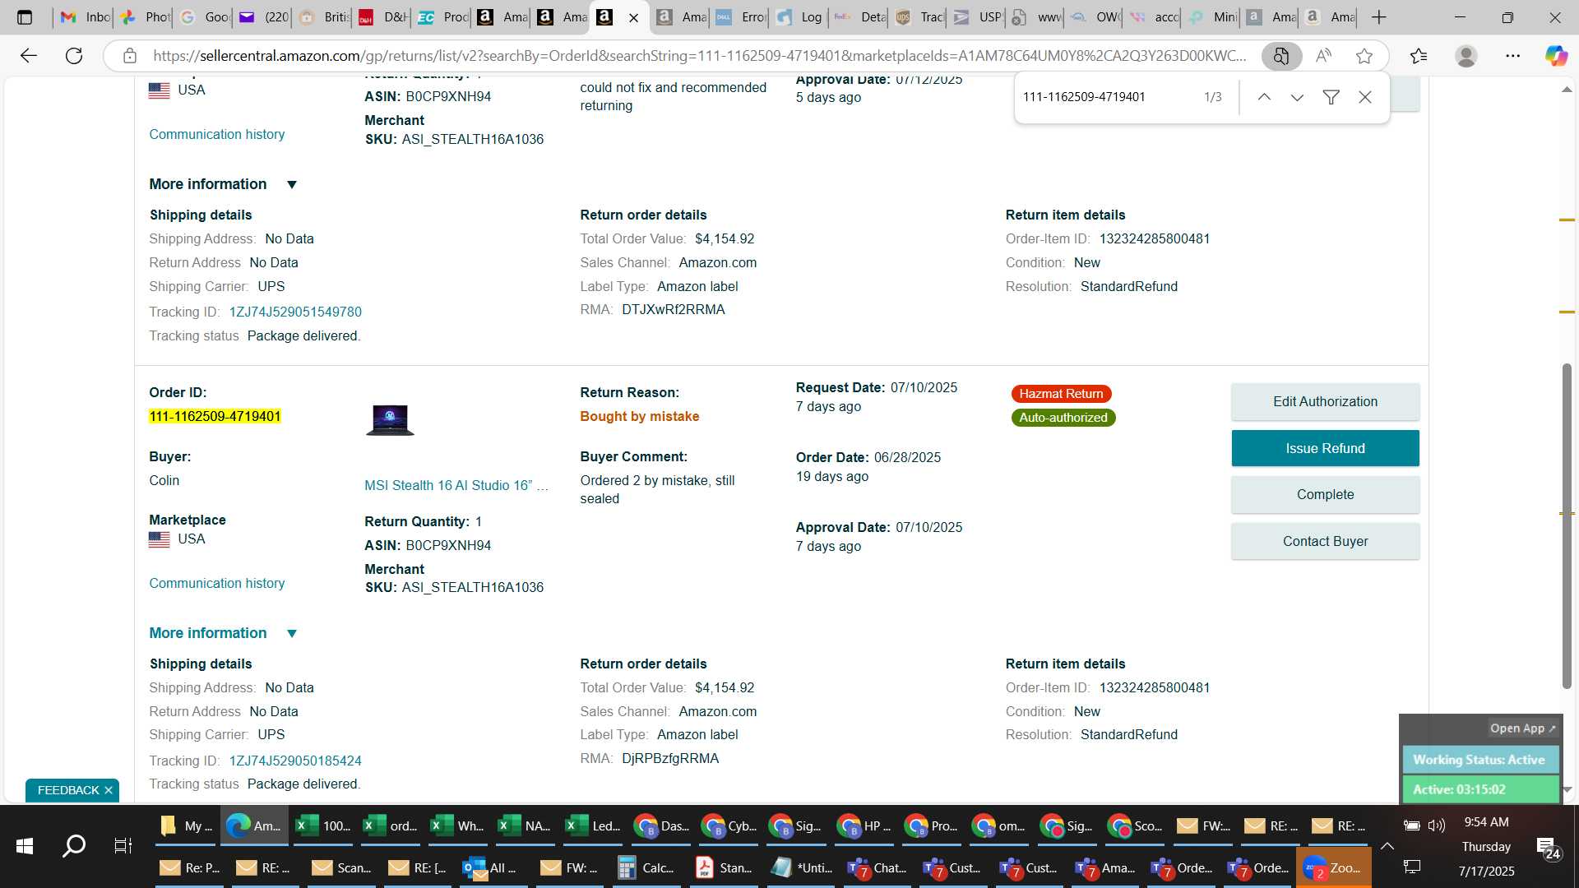Open Communication history for Colin's return
Viewport: 1579px width, 888px height.
point(217,583)
